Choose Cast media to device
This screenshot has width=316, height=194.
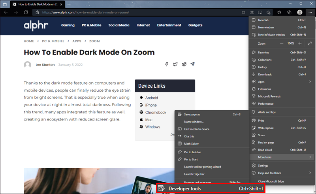212,129
